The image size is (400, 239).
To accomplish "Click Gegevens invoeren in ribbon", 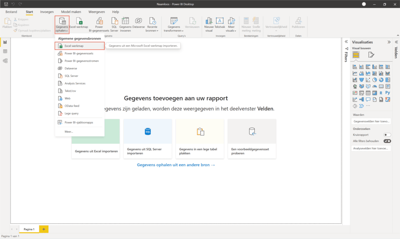I will pyautogui.click(x=125, y=25).
